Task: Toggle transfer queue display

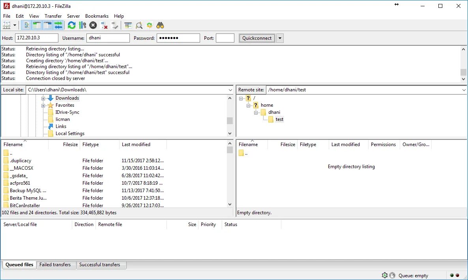Action: [58, 25]
